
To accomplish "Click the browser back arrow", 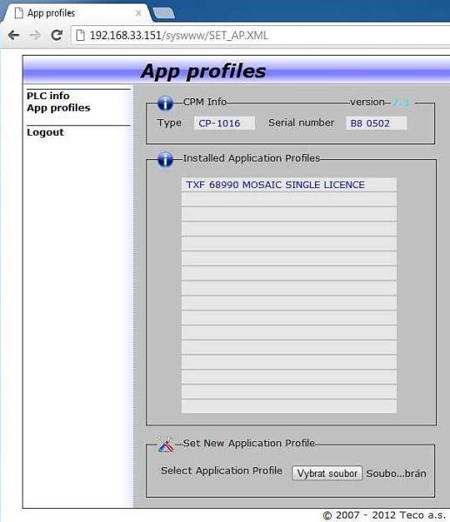I will click(14, 35).
